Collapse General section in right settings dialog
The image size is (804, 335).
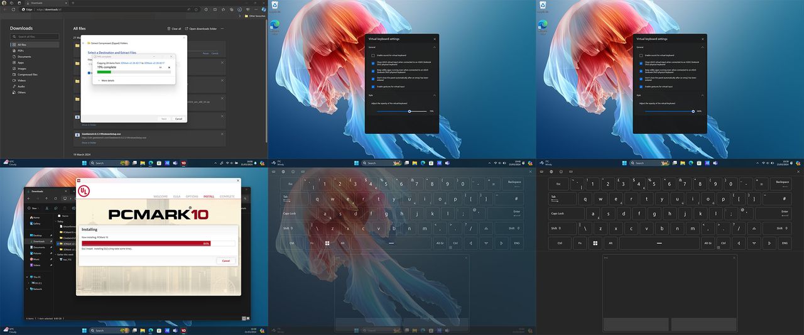pyautogui.click(x=702, y=47)
